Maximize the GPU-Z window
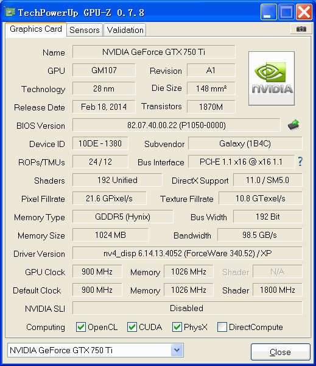The width and height of the screenshot is (316, 366). 286,12
